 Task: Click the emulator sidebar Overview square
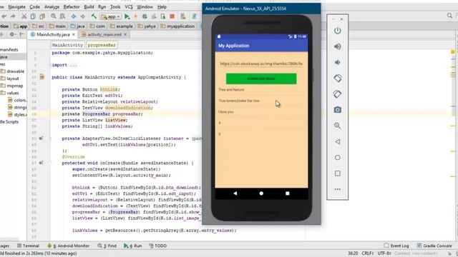337,173
